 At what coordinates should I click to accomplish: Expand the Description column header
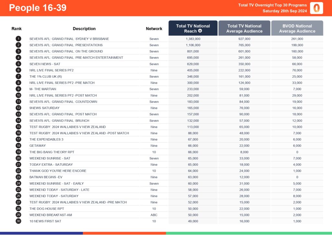point(84,29)
